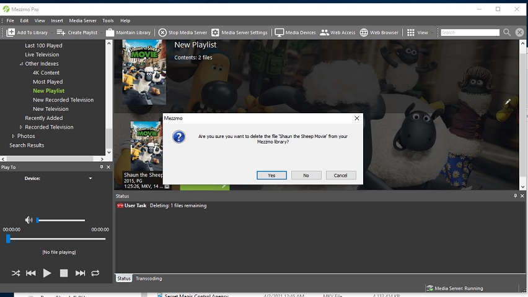The height and width of the screenshot is (297, 528).
Task: Clear the search with X icon
Action: [x=519, y=32]
